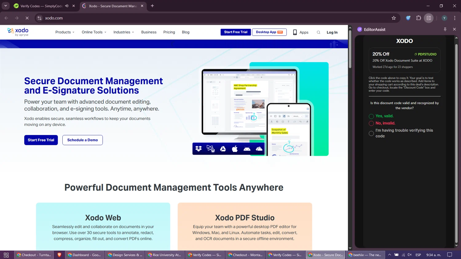The width and height of the screenshot is (461, 259).
Task: Click the Apple icon in the hero image
Action: 235,149
